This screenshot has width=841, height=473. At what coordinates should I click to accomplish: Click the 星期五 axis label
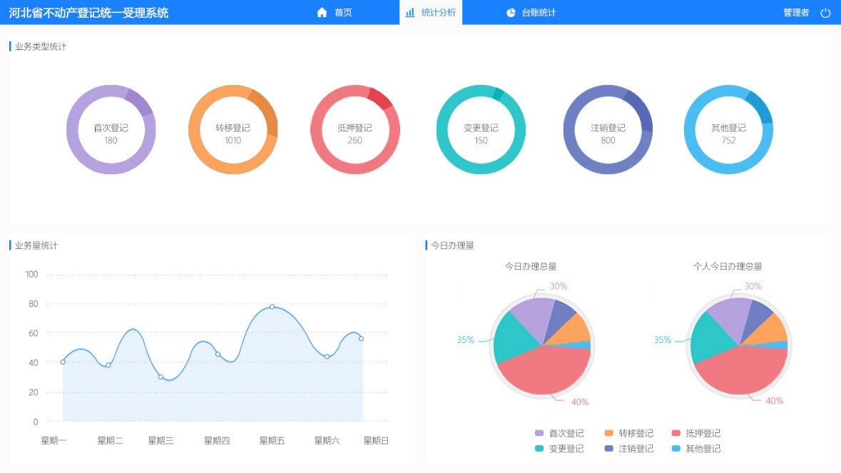272,441
